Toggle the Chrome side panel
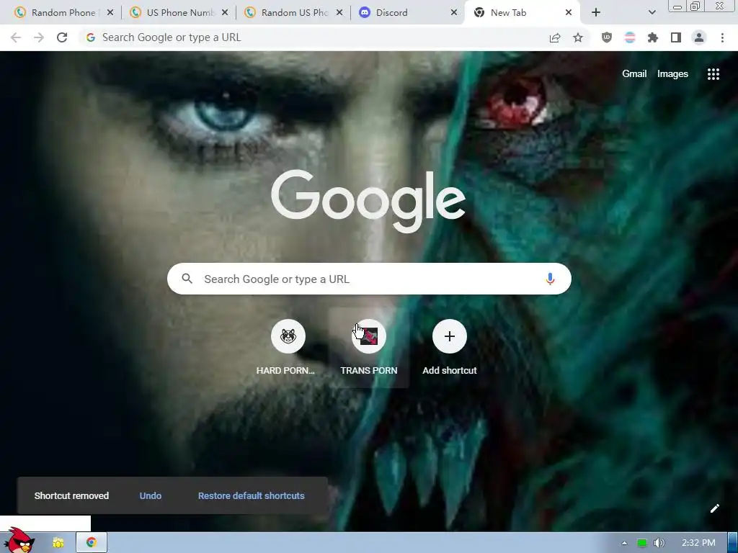The width and height of the screenshot is (738, 553). click(x=676, y=37)
